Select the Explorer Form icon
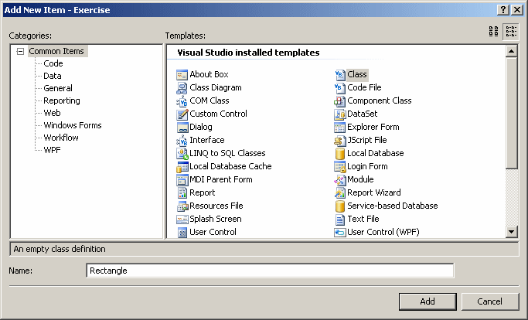The width and height of the screenshot is (528, 320). point(340,127)
